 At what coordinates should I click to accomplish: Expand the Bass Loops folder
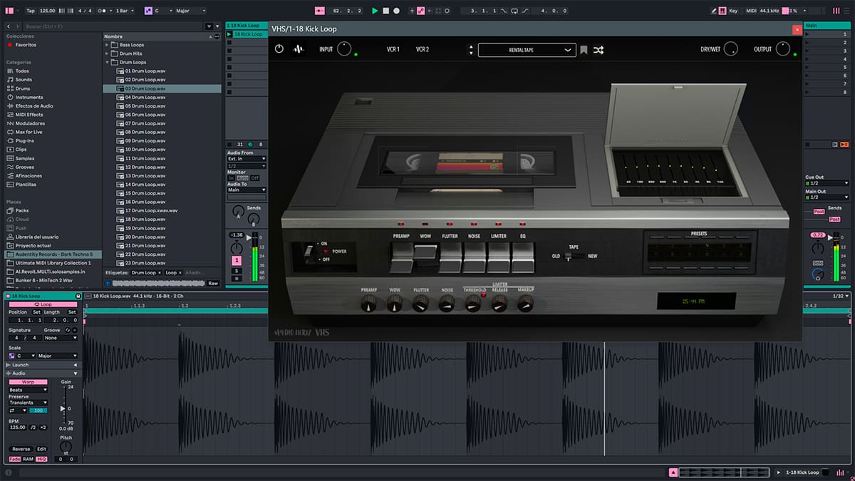(107, 45)
